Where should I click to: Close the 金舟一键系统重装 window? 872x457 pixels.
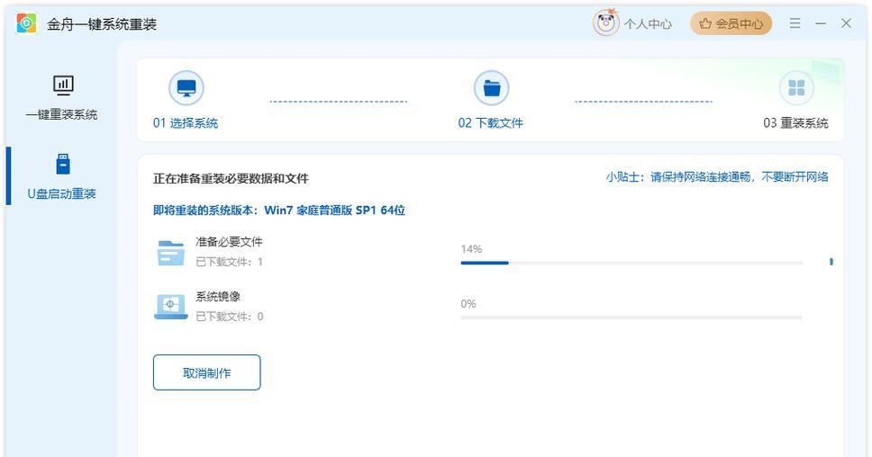coord(846,23)
